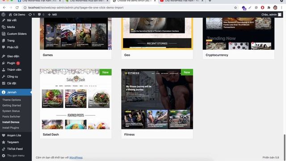Click the page vertical scrollbar thumb
This screenshot has height=161, width=286.
click(x=284, y=148)
